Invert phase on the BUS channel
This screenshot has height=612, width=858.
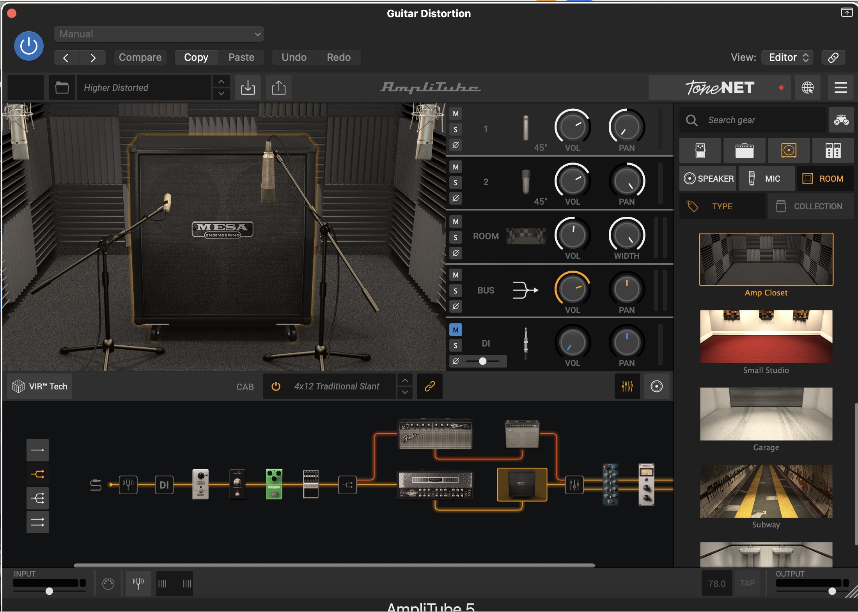tap(456, 306)
